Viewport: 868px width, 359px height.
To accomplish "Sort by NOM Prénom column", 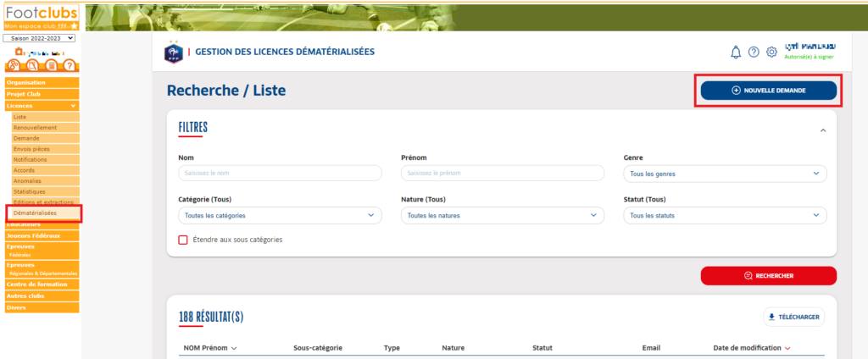I will [210, 348].
